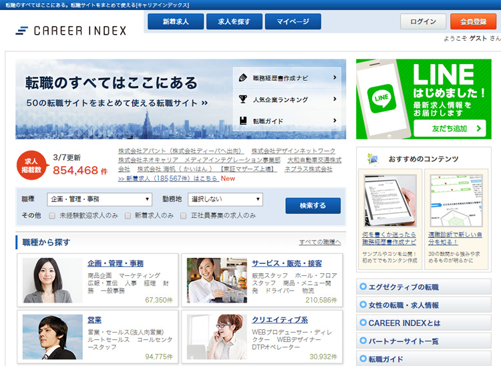Screen dimensions: 501x366
Task: Click chevron arrow of 転職ガイド row
Action: tap(335, 120)
